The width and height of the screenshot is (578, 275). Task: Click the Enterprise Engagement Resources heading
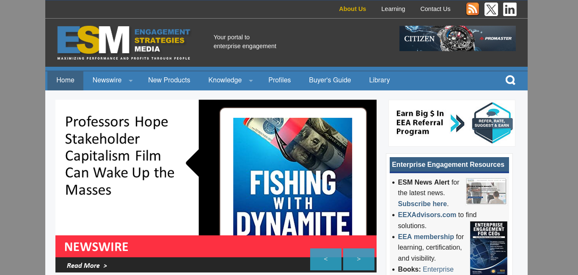pos(448,165)
